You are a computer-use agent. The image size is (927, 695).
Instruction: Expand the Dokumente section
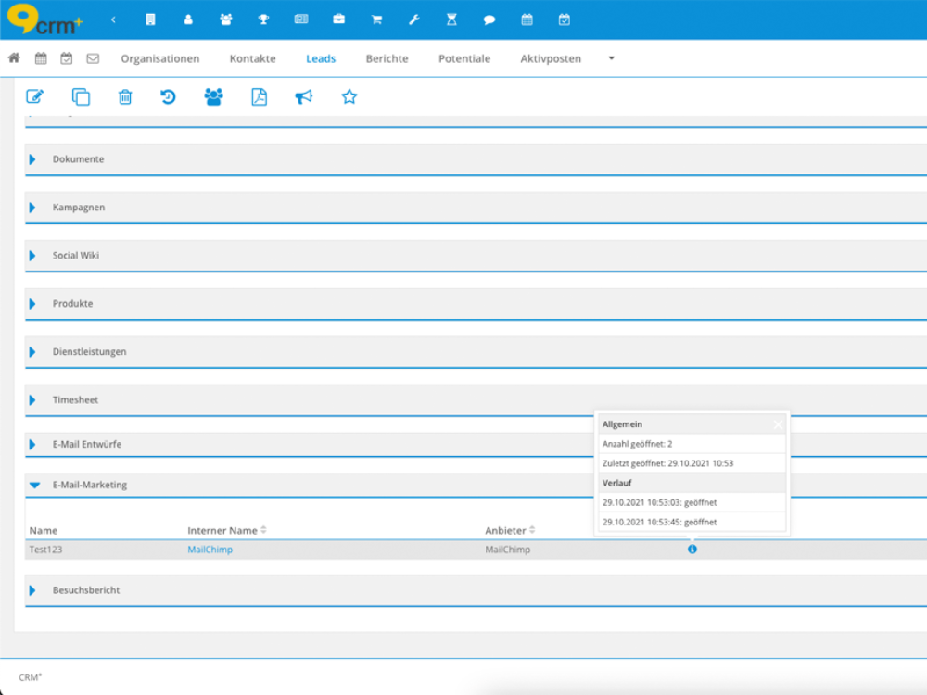point(33,159)
